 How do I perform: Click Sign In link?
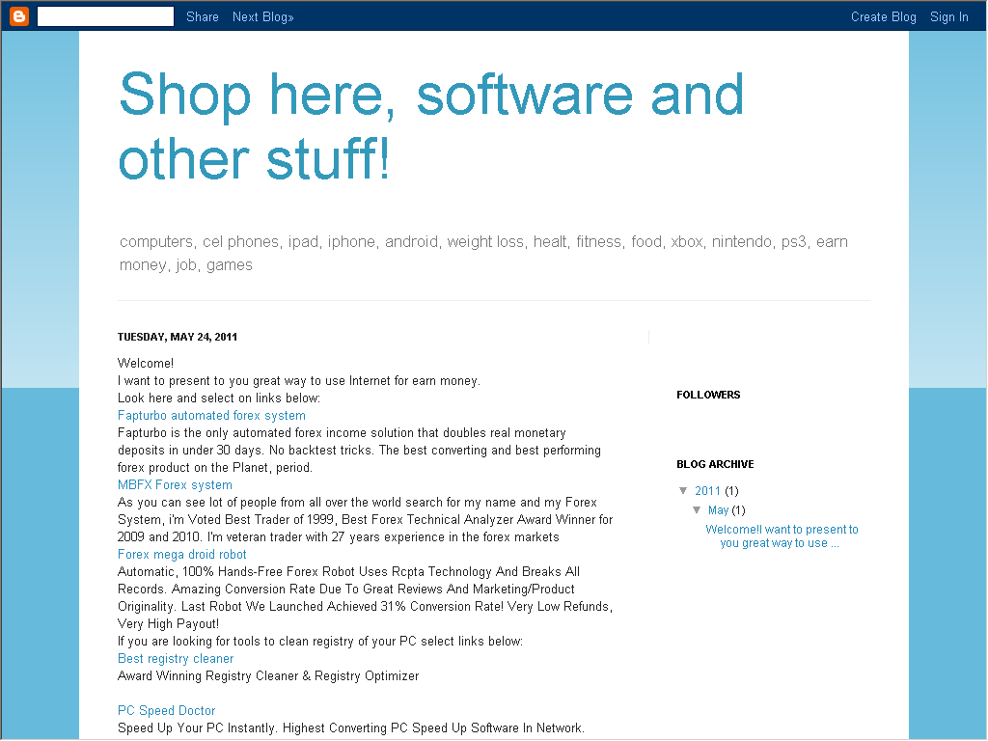click(x=949, y=17)
